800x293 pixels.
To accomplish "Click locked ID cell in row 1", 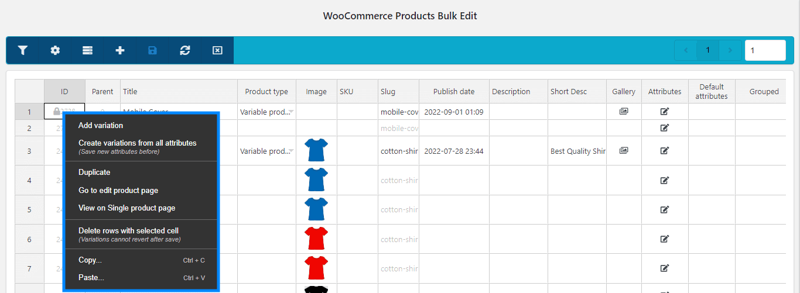I will pyautogui.click(x=64, y=111).
